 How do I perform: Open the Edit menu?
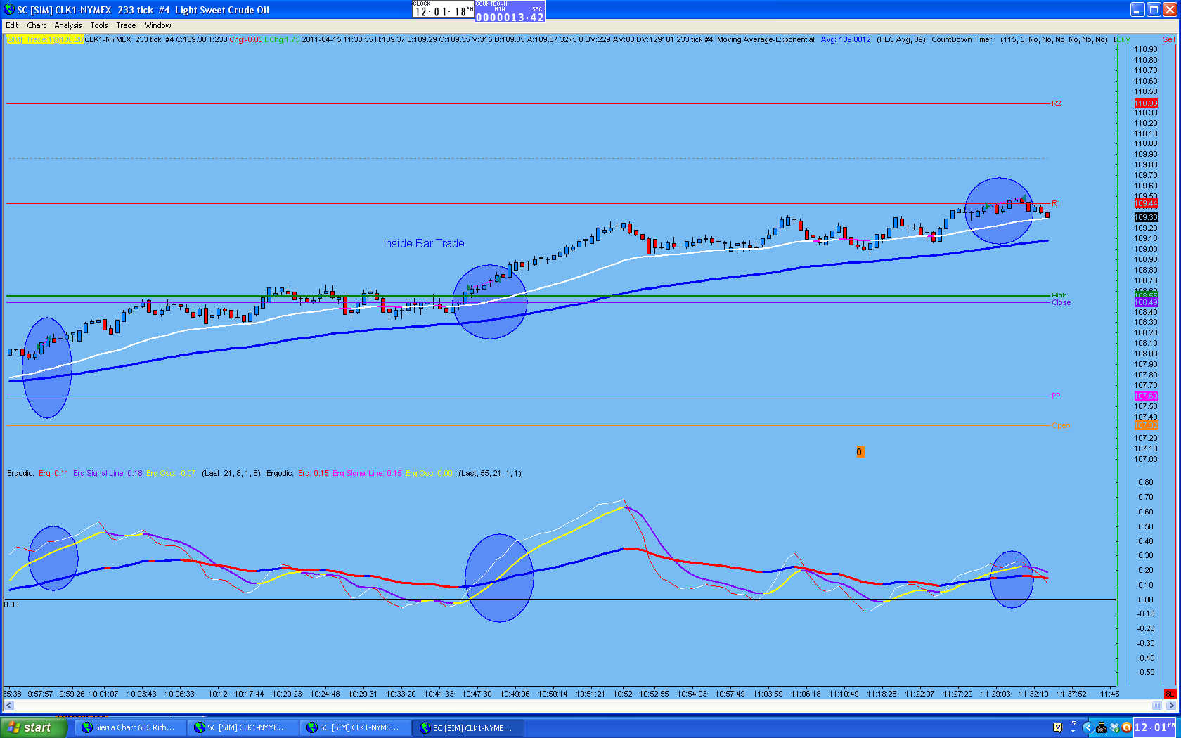pos(12,25)
